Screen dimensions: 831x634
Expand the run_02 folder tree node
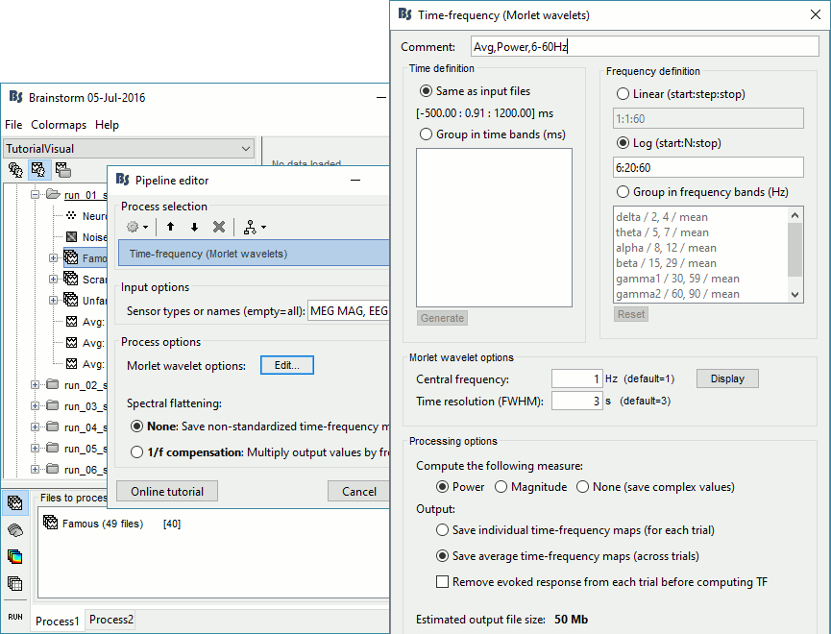click(36, 385)
